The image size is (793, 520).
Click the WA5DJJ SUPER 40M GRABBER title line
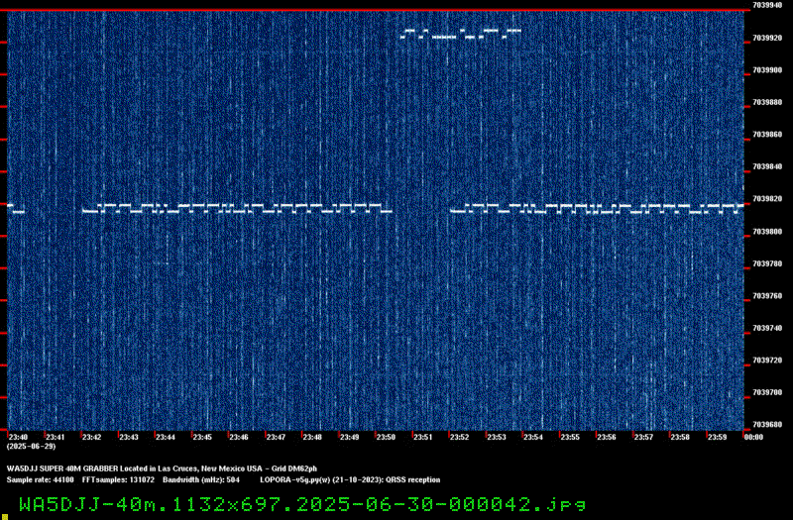click(x=162, y=468)
